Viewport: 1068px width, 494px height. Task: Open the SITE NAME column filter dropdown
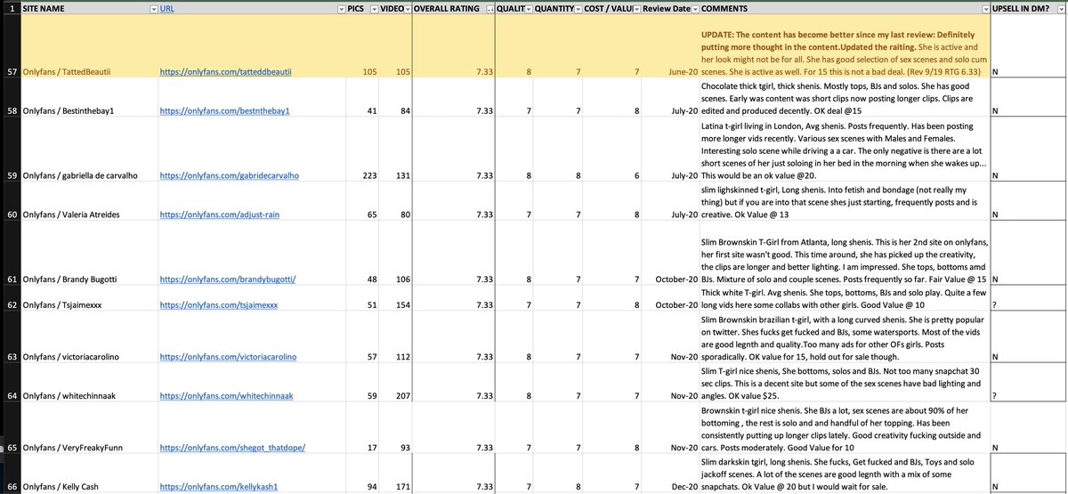click(x=151, y=8)
